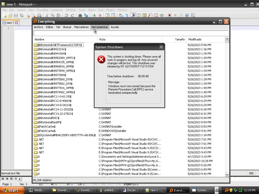Click folder icon of $NtUninstallVC14.22-27821$
The height and width of the screenshot is (194, 259).
point(35,114)
